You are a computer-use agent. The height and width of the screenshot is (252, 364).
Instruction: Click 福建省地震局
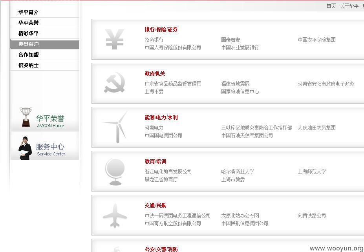pos(235,84)
